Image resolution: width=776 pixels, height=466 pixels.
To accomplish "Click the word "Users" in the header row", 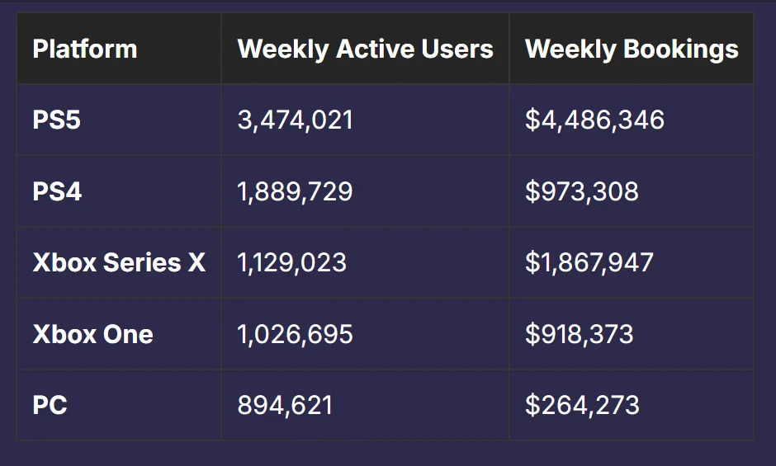I will (456, 49).
